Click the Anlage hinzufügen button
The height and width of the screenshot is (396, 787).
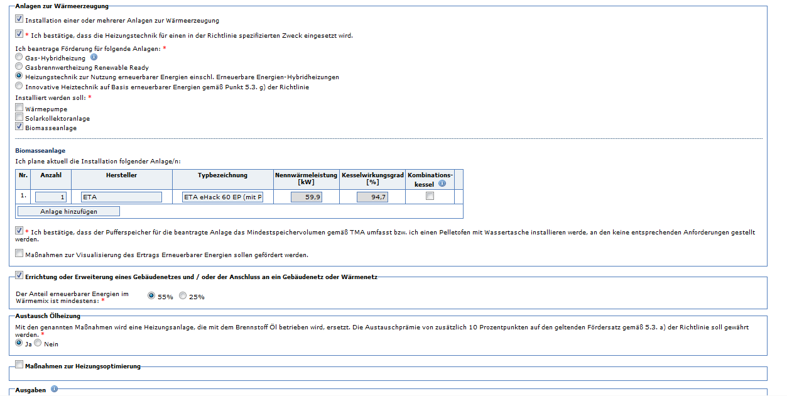(68, 212)
